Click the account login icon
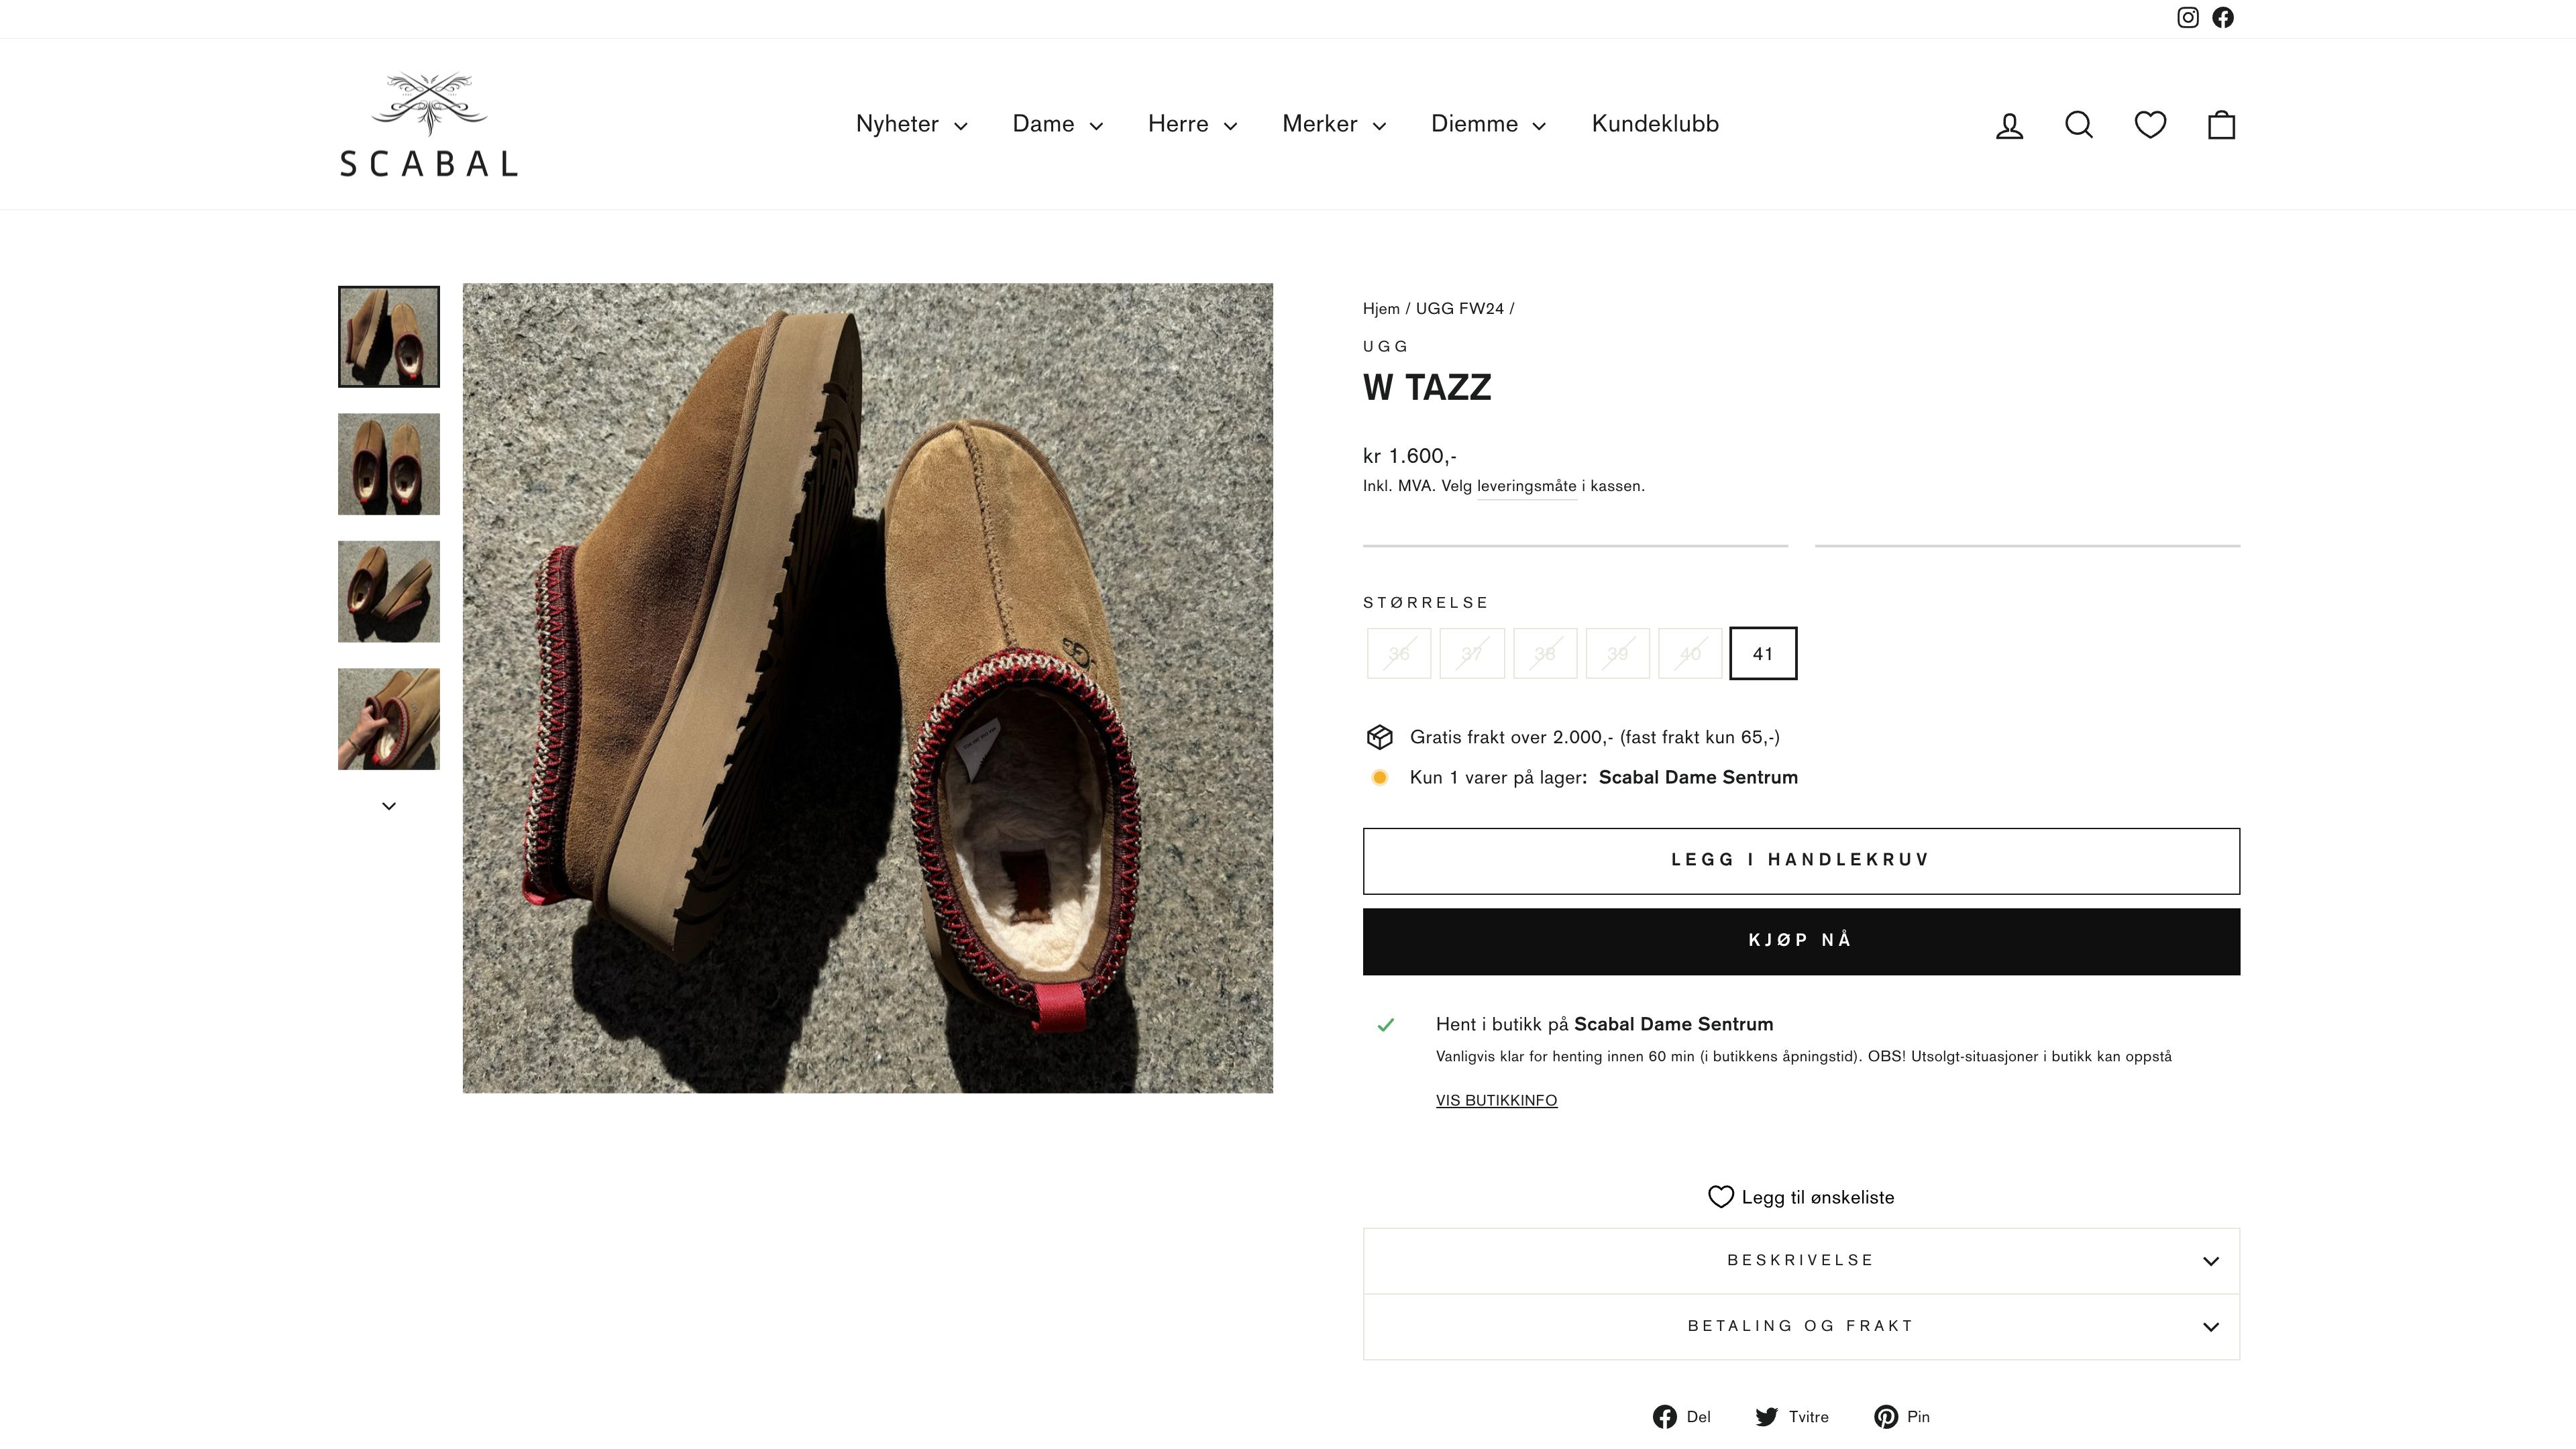Image resolution: width=2576 pixels, height=1449 pixels. [2008, 124]
